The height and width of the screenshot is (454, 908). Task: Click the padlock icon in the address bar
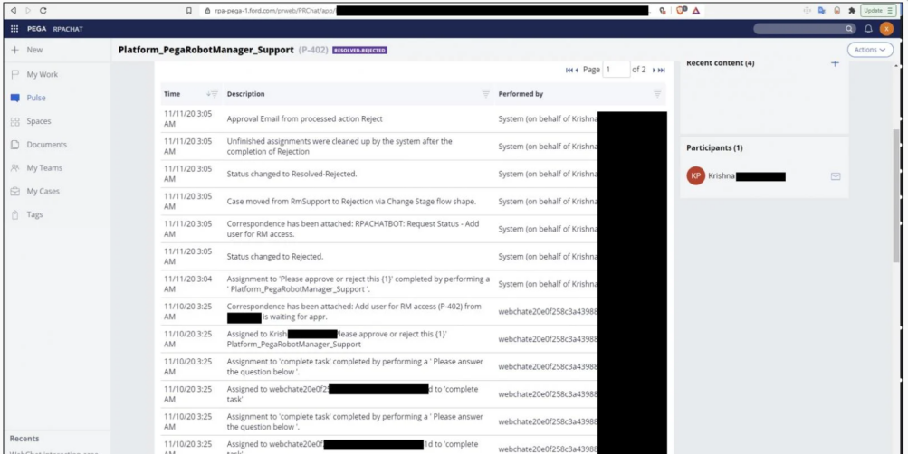(208, 11)
